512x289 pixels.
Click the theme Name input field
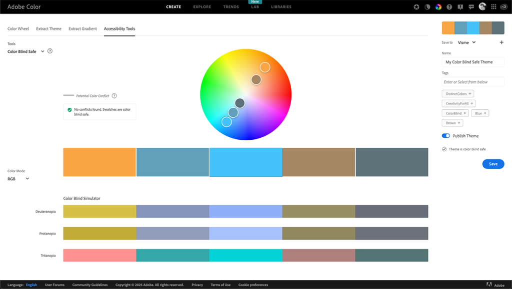pyautogui.click(x=472, y=61)
